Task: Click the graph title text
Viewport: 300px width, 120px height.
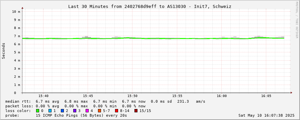Action: click(150, 6)
